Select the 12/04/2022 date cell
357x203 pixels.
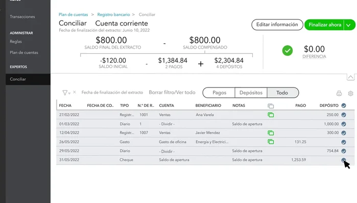coord(69,132)
